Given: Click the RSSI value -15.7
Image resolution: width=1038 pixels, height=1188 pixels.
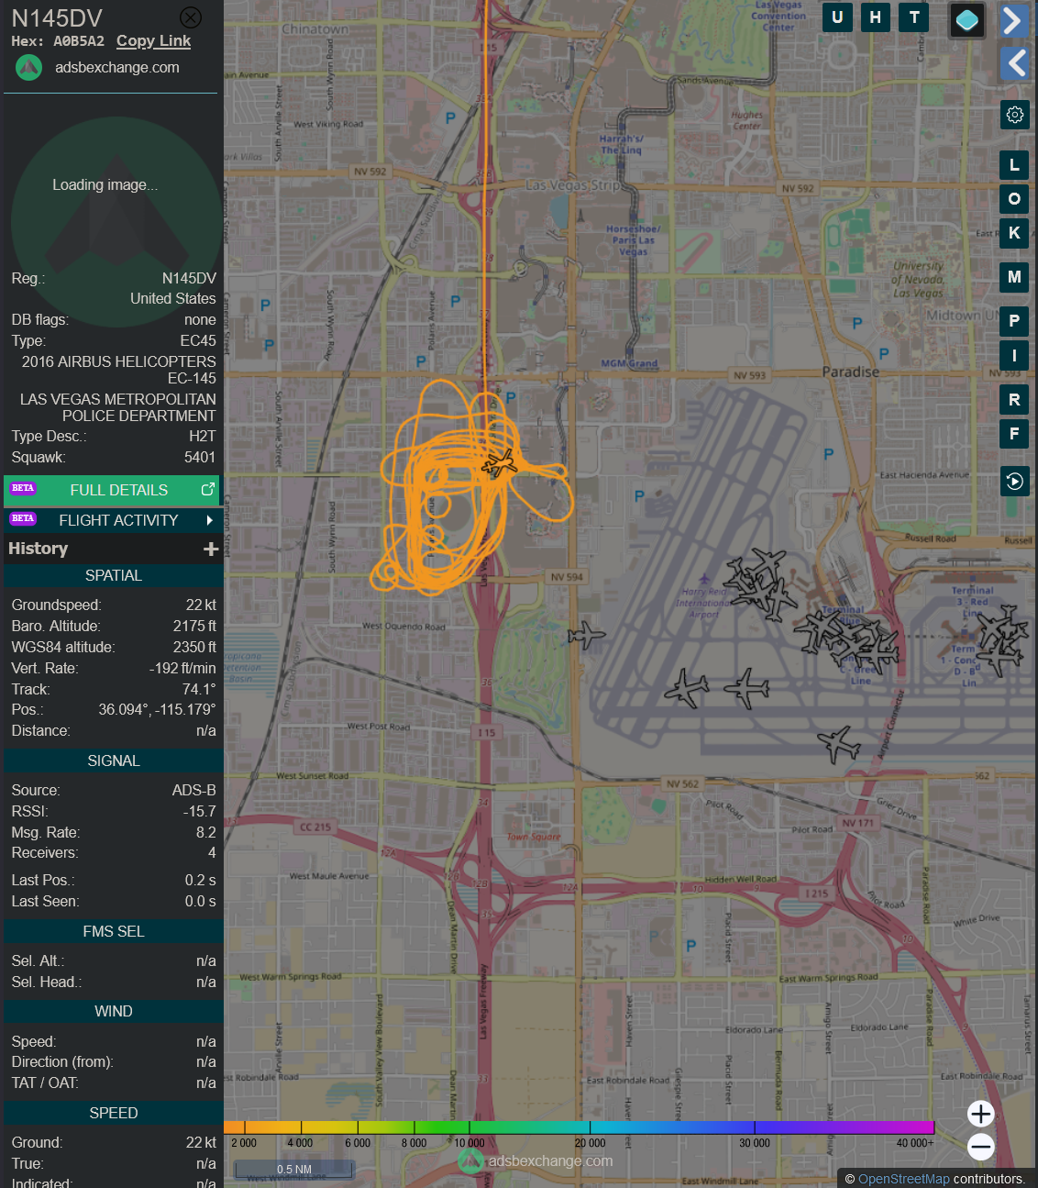Looking at the screenshot, I should tap(200, 812).
